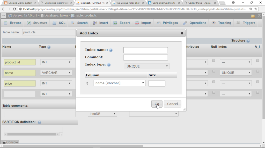
Task: Enable the Null checkbox for name row
Action: click(x=214, y=71)
